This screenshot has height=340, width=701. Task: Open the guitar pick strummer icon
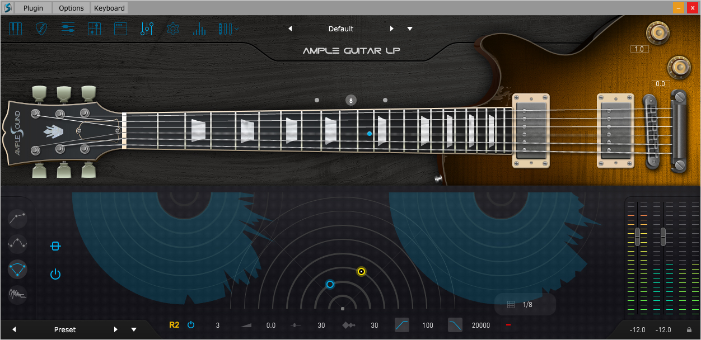(x=41, y=29)
